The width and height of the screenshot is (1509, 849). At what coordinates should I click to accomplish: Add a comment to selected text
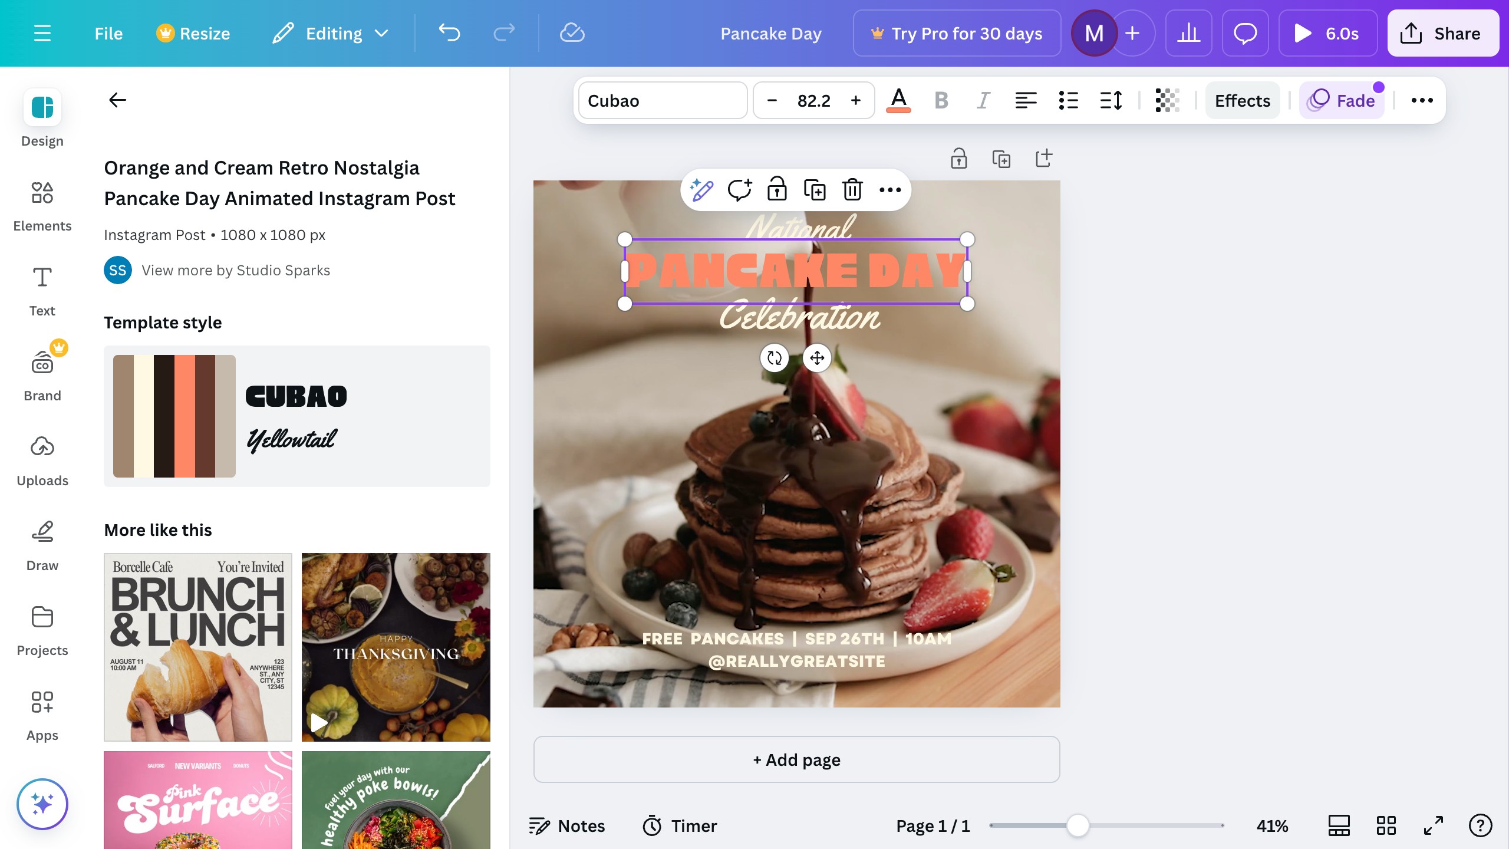coord(739,190)
